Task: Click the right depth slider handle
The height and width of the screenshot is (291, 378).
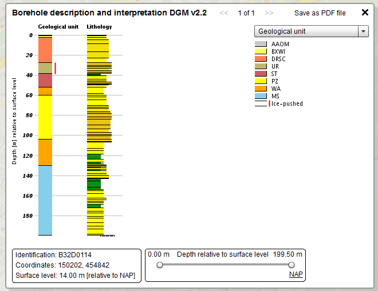Action: pos(292,265)
